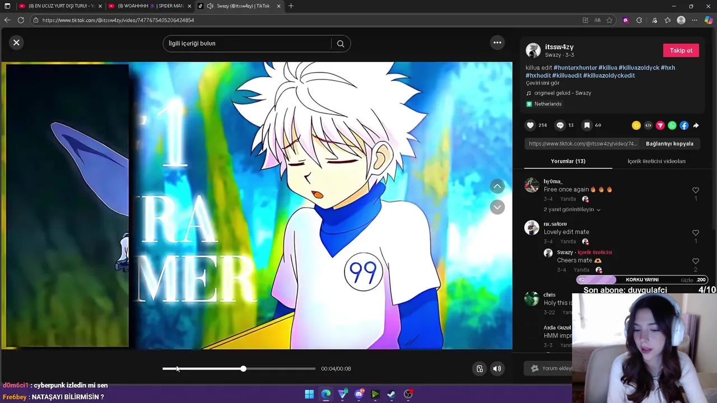The width and height of the screenshot is (717, 403).
Task: Click the search magnifier icon
Action: (x=341, y=44)
